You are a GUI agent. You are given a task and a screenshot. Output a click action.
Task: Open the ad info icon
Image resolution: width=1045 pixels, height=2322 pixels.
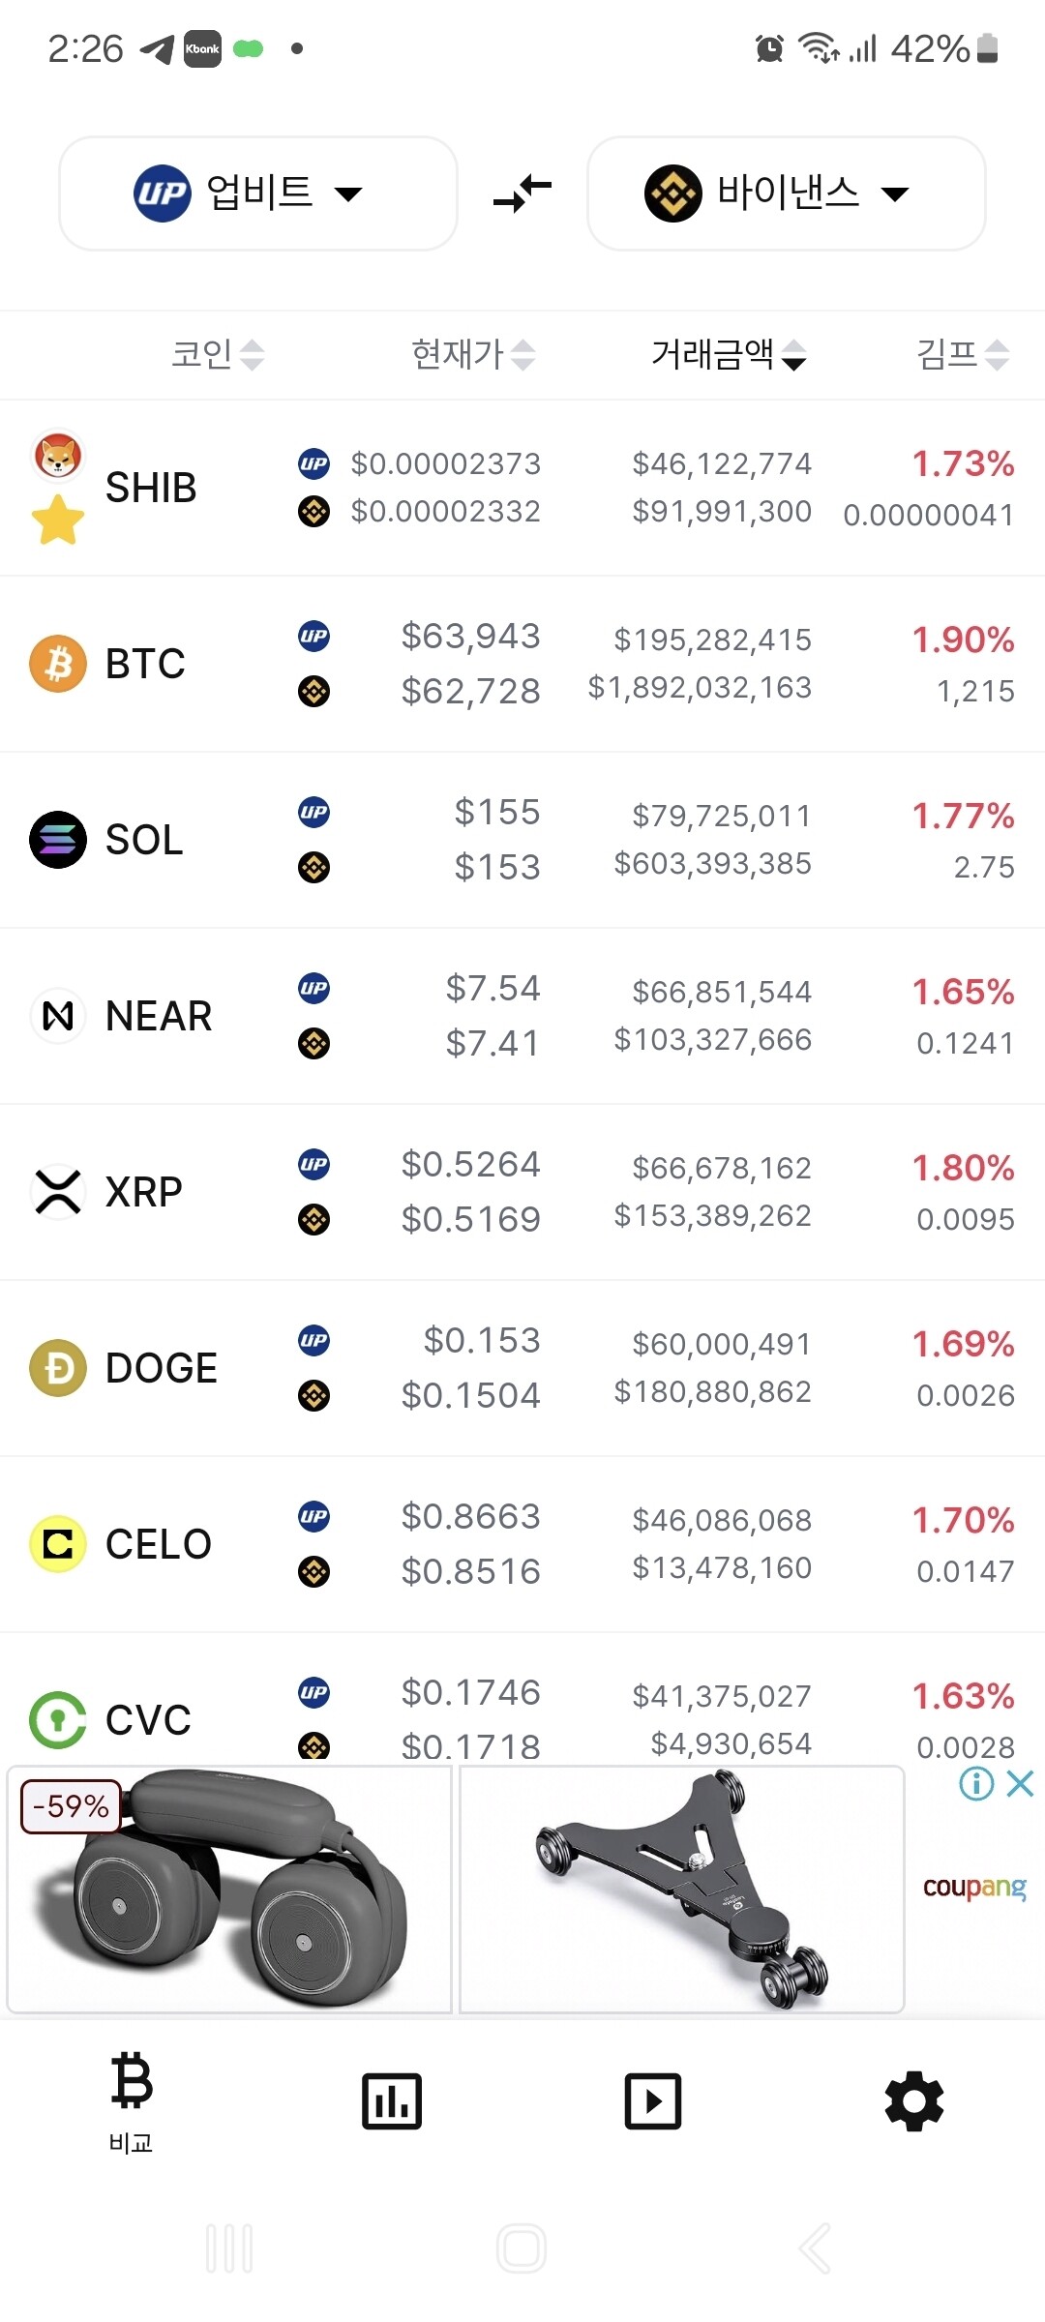click(x=976, y=1783)
